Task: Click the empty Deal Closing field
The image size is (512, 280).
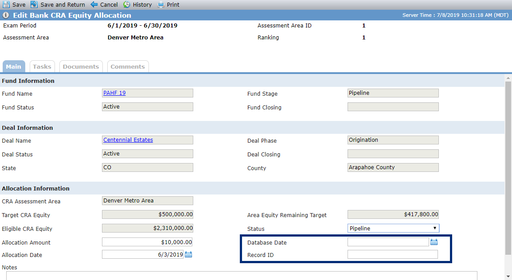Action: tap(393, 154)
